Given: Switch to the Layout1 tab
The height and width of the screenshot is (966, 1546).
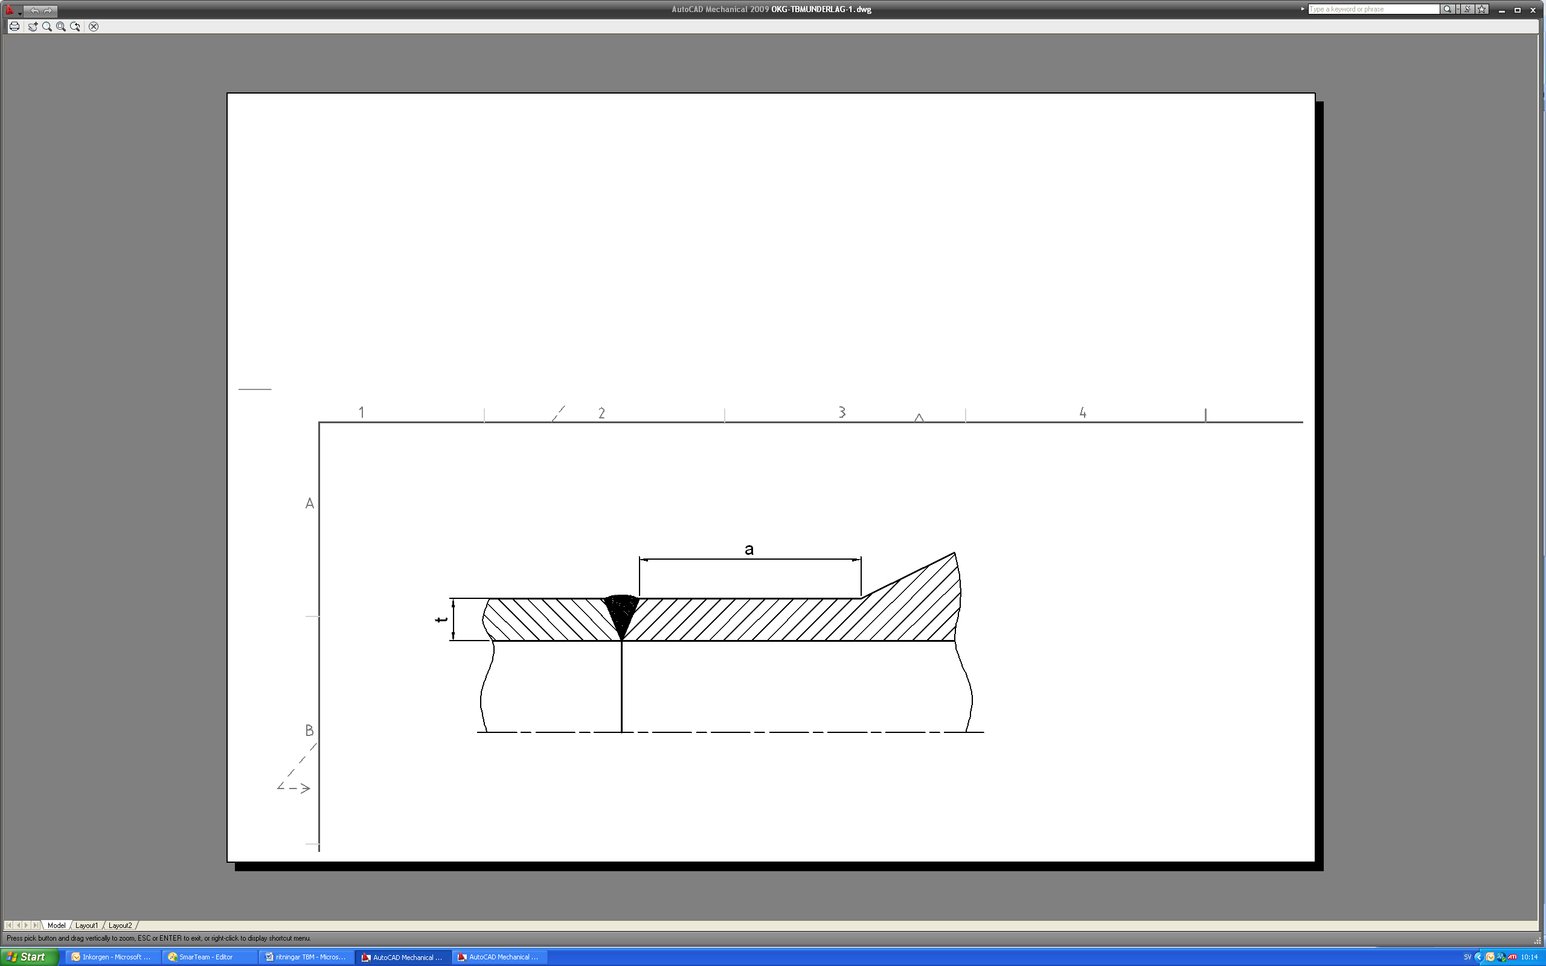Looking at the screenshot, I should point(87,925).
